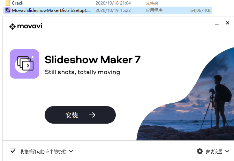This screenshot has height=161, width=234.
Task: Expand the 安装设置 chevron
Action: (x=227, y=151)
